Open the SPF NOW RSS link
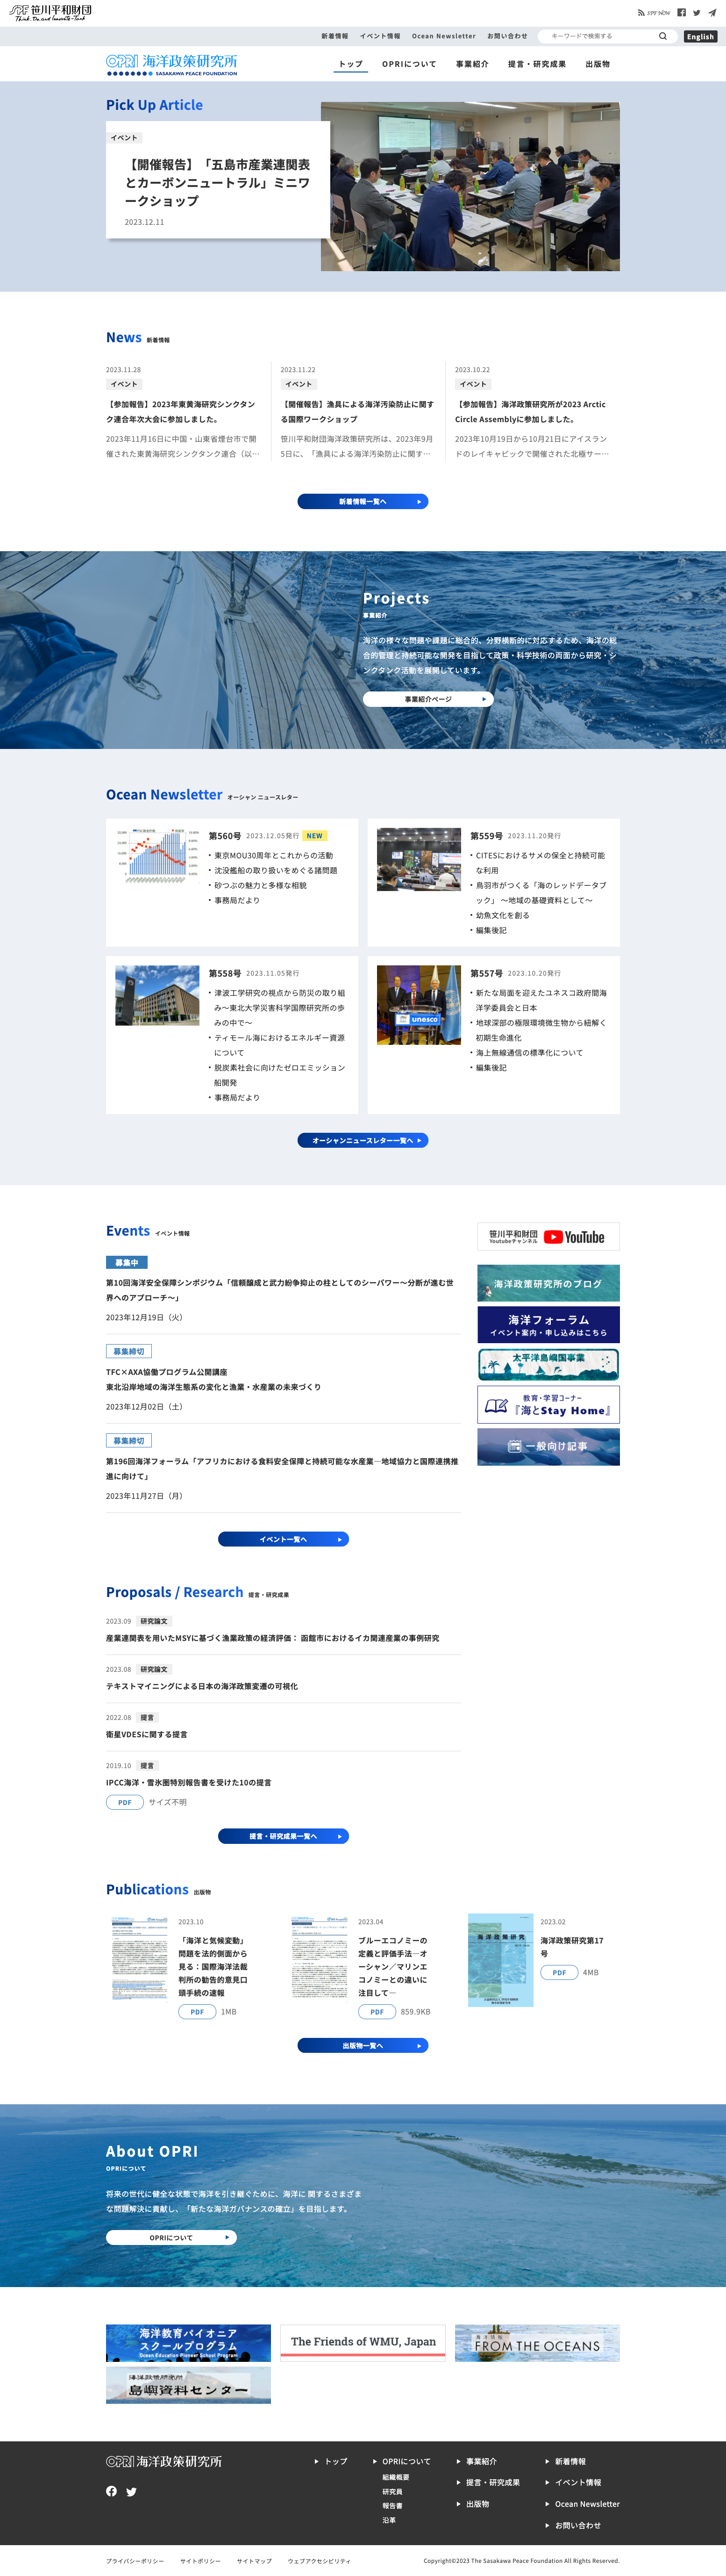 pyautogui.click(x=654, y=13)
